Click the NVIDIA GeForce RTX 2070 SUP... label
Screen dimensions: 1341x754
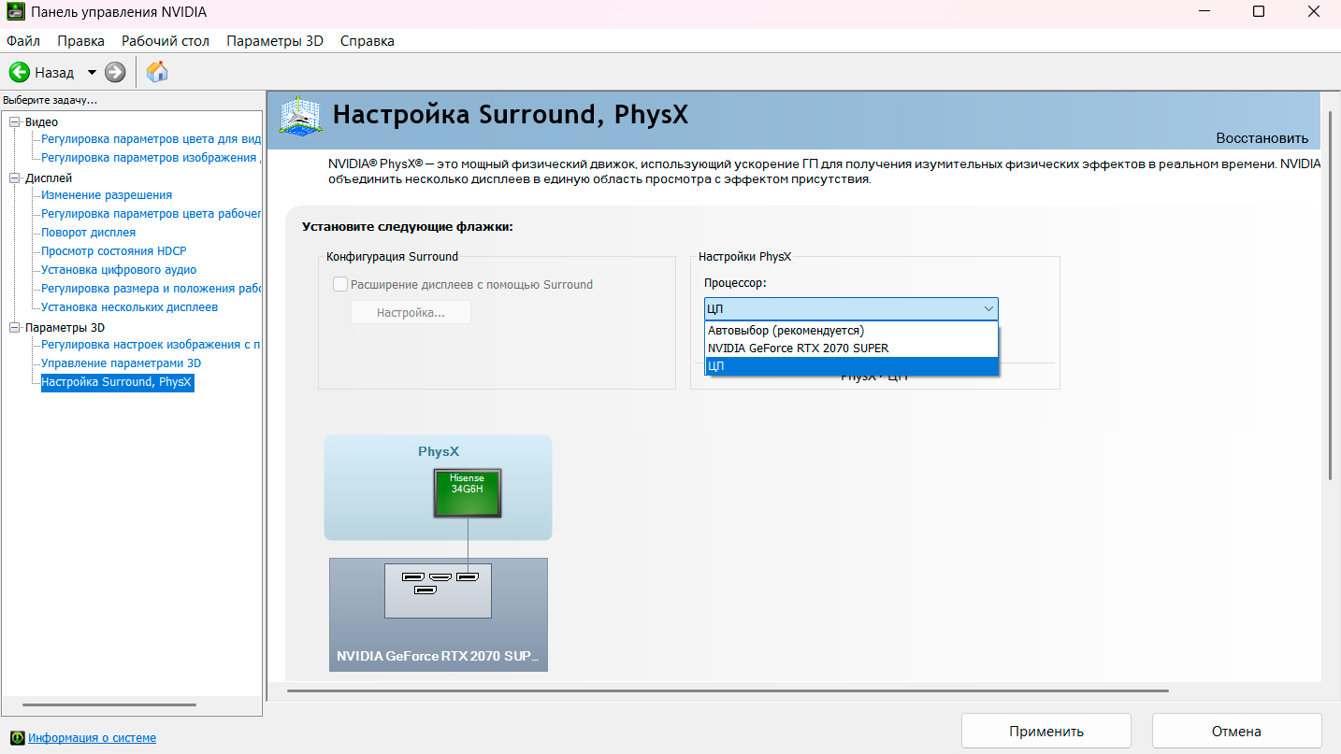coord(438,656)
